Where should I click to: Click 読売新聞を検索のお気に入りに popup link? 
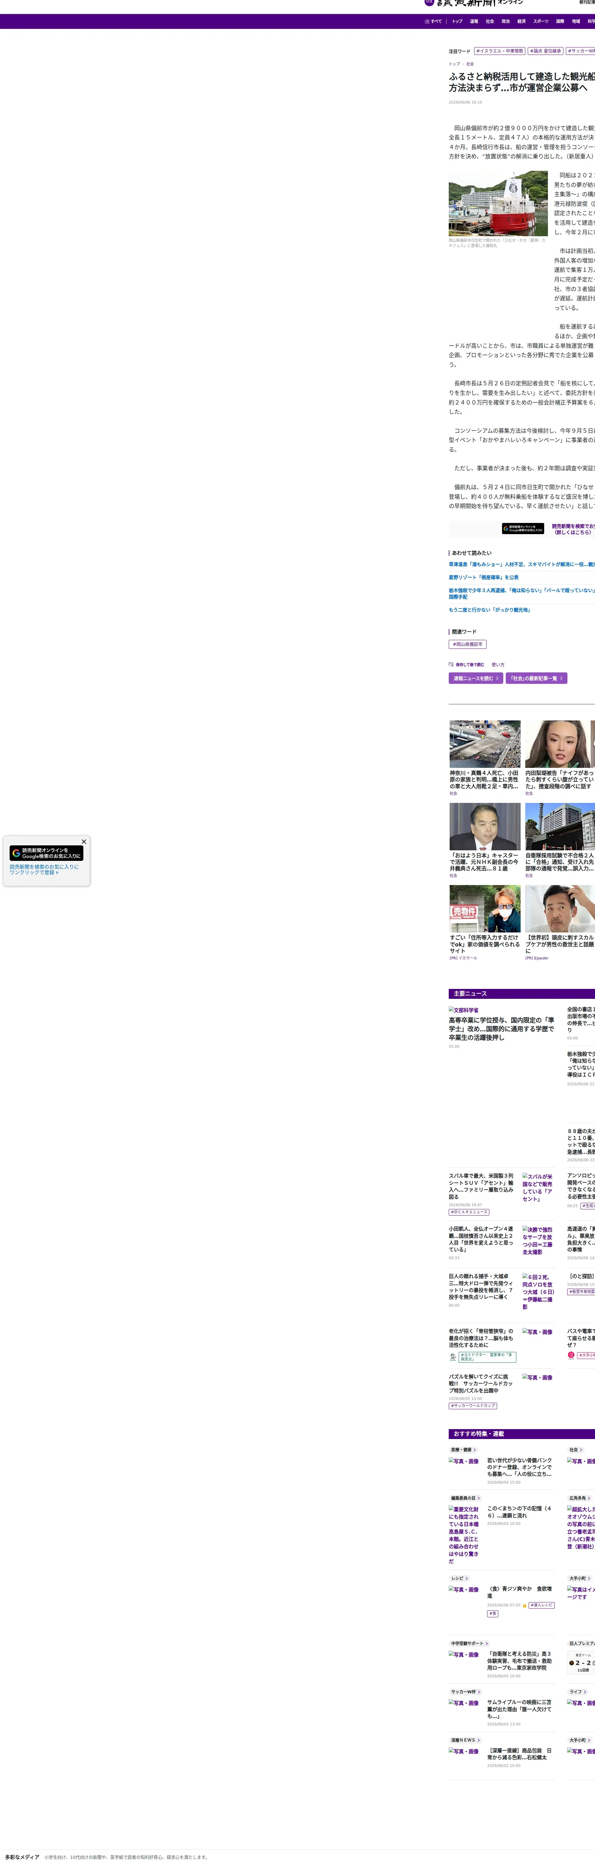44,869
